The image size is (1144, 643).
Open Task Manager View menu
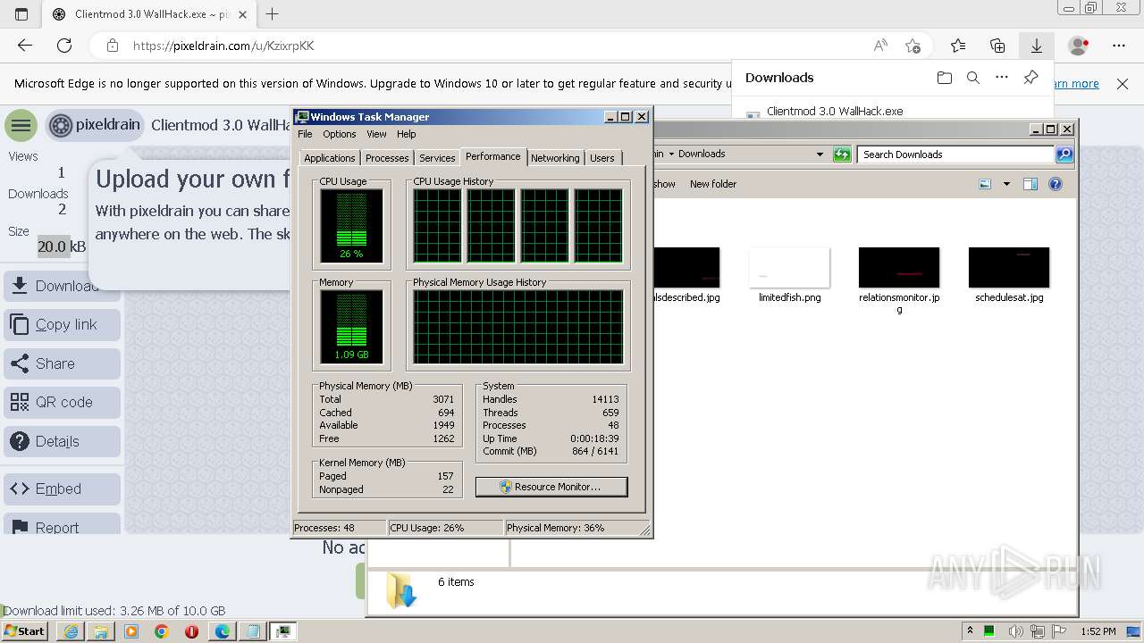[x=376, y=134]
